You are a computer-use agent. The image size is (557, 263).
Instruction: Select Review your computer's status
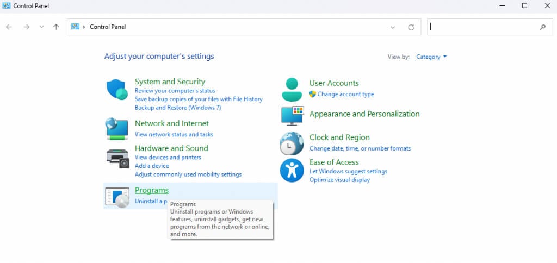(175, 91)
